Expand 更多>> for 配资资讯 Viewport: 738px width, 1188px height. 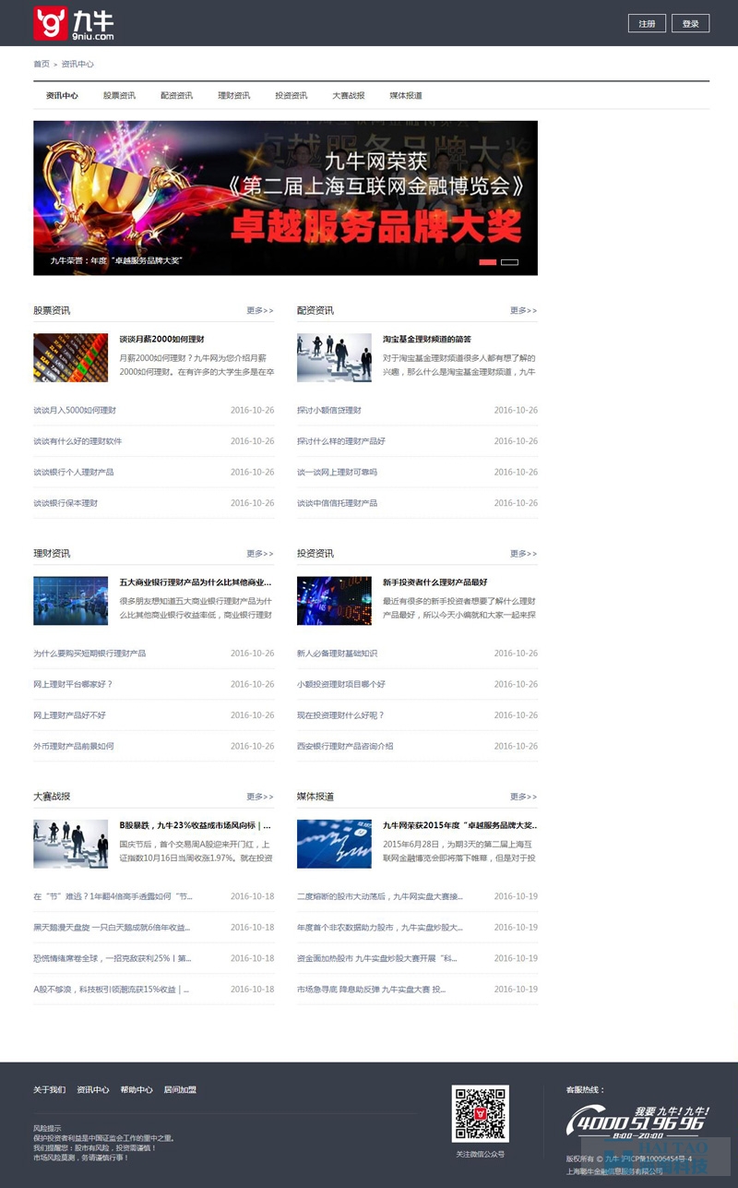pyautogui.click(x=524, y=311)
